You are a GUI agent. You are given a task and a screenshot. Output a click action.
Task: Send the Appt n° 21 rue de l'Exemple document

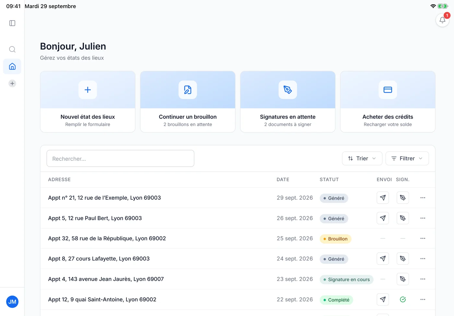pyautogui.click(x=383, y=198)
